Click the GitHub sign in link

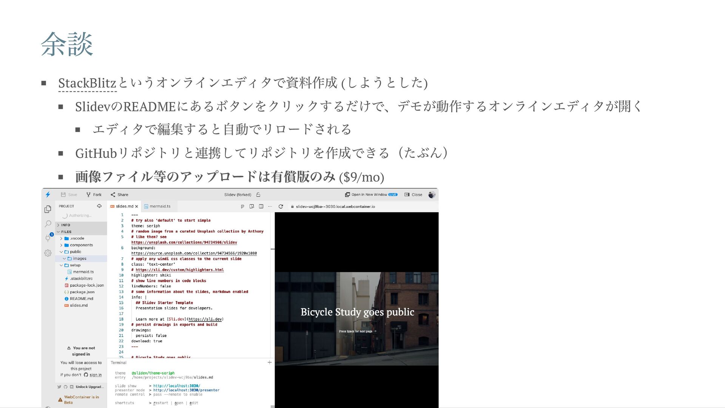coord(95,375)
